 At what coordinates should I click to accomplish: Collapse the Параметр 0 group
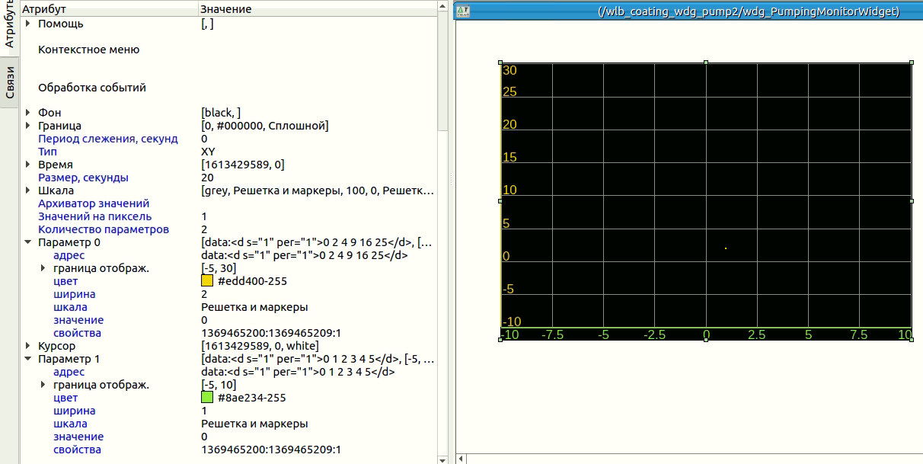28,242
